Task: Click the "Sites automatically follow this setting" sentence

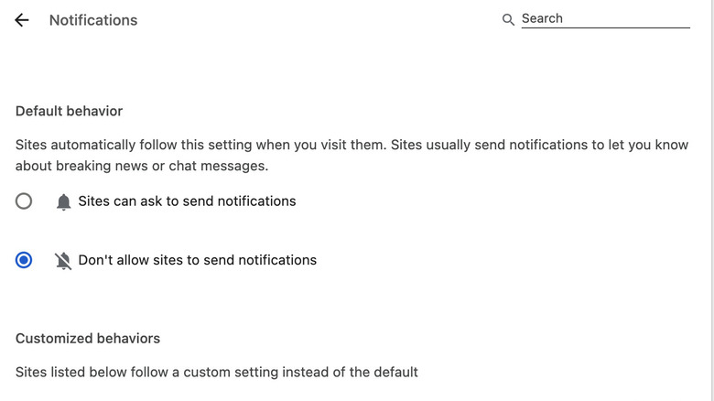Action: [x=137, y=145]
